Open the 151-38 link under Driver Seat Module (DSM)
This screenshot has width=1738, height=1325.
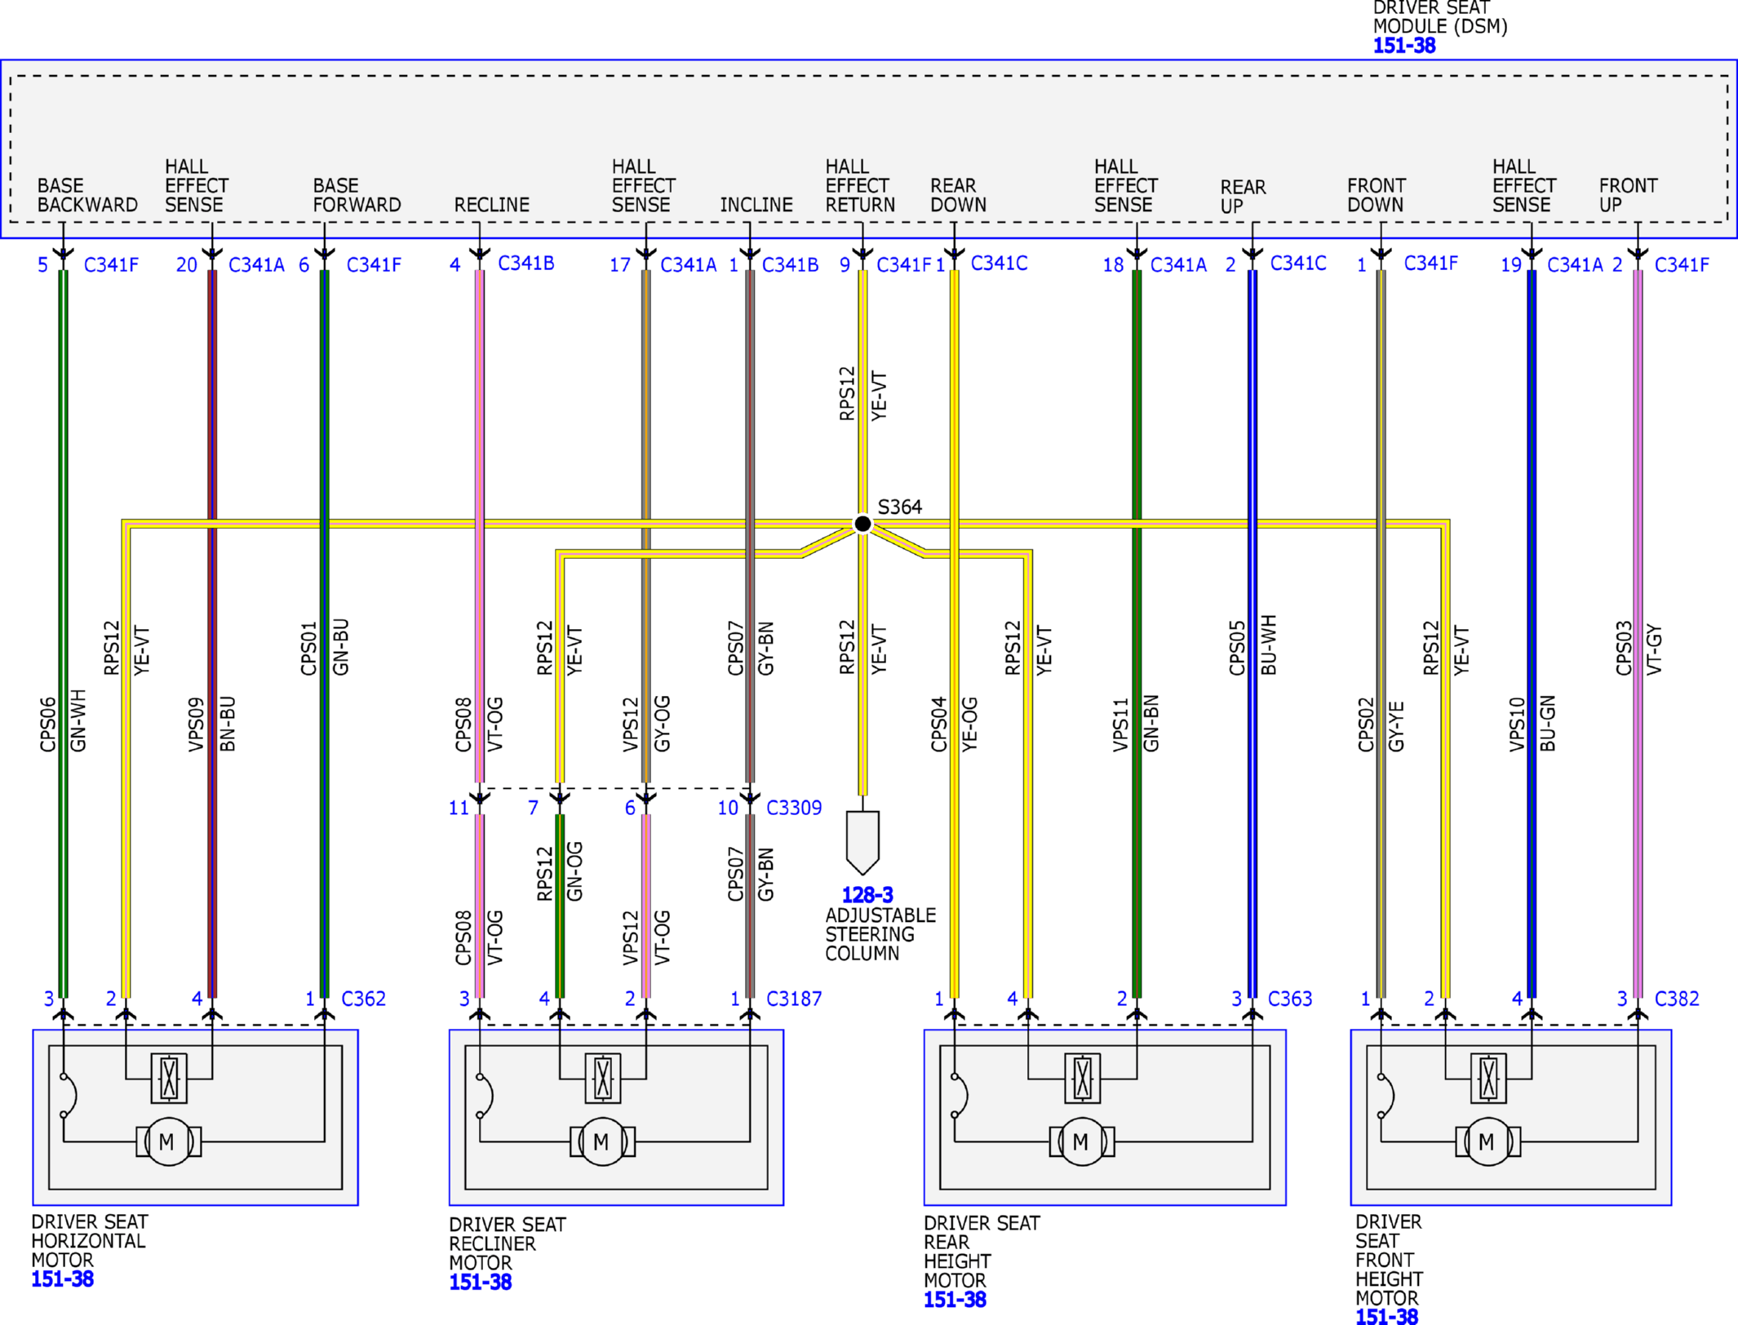(1403, 46)
